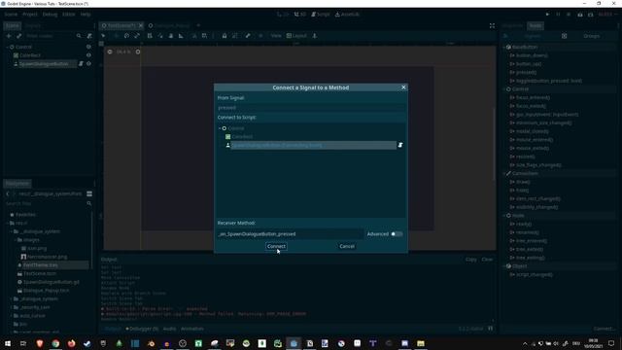This screenshot has width=622, height=350.
Task: Collapse the Node signal group
Action: [504, 216]
